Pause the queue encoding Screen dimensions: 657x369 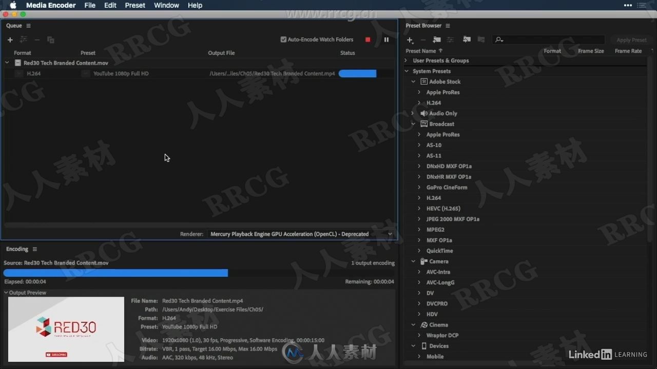pyautogui.click(x=387, y=39)
